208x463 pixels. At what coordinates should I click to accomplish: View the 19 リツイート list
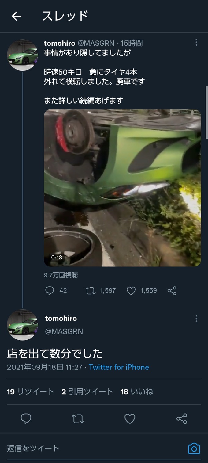click(x=31, y=392)
